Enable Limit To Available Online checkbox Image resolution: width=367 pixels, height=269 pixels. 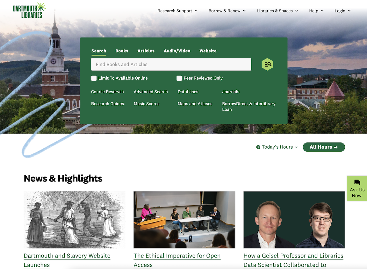click(x=94, y=78)
